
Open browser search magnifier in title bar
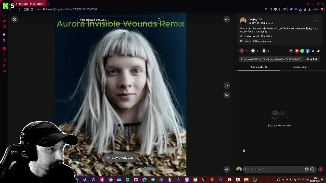coord(308,4)
